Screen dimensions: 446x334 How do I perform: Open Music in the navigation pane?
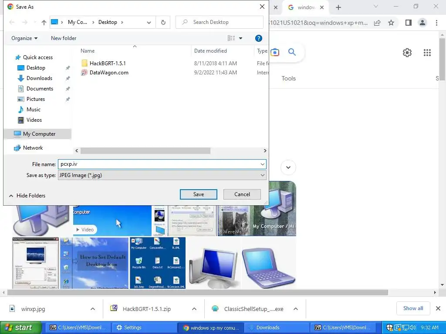pos(33,110)
